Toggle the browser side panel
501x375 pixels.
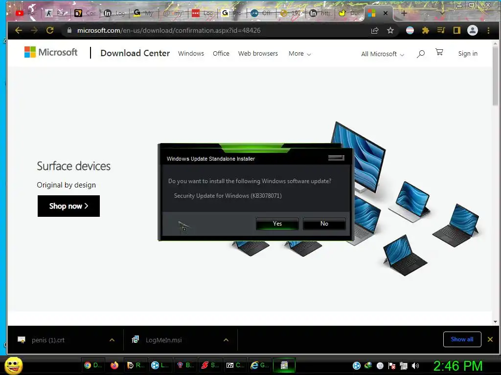(457, 30)
